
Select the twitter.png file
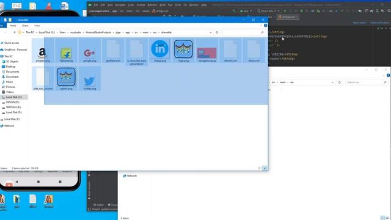tap(90, 79)
